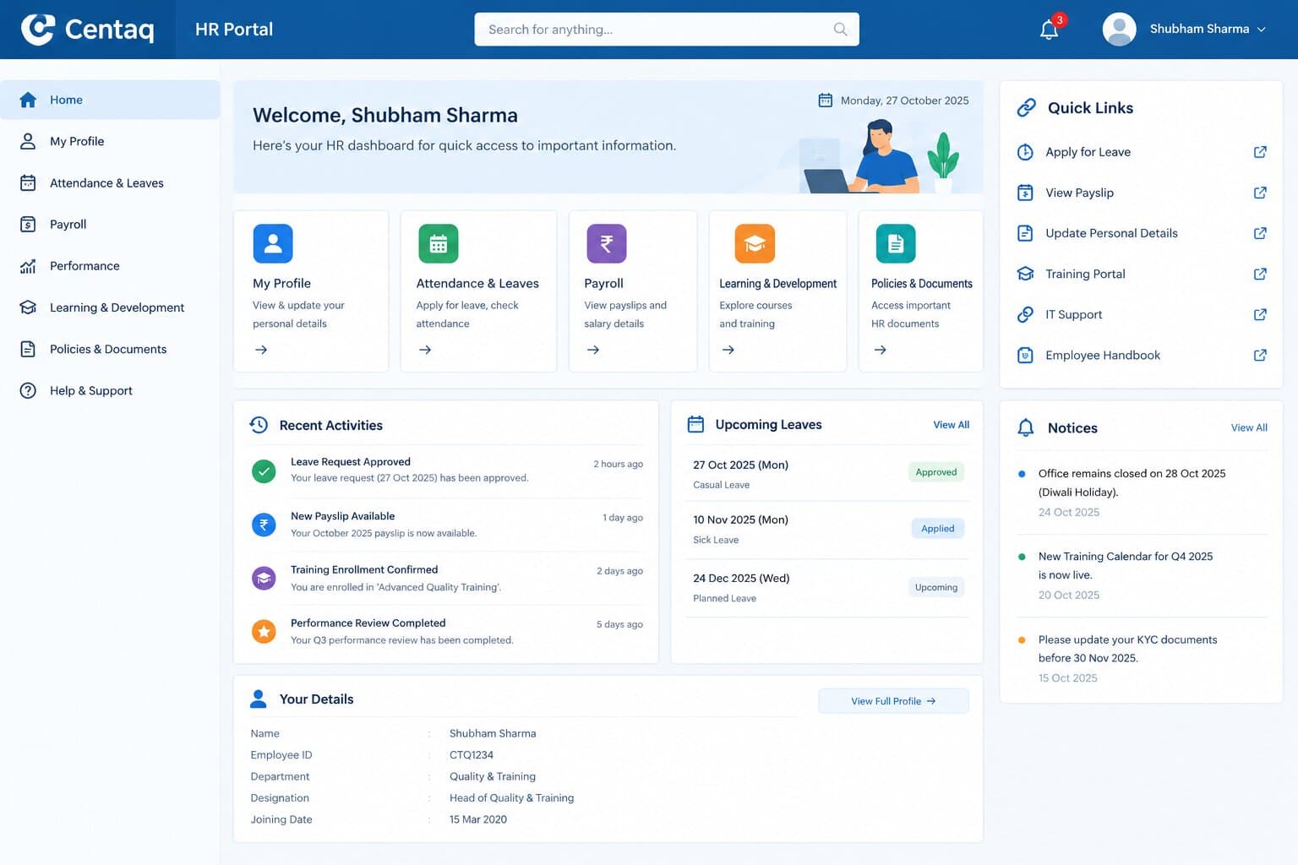Select the Leave Request Approved activity
Viewport: 1298px width, 865px height.
click(446, 471)
